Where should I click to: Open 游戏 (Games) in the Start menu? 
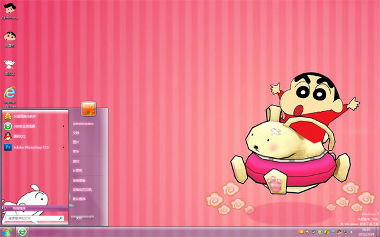[x=76, y=161]
